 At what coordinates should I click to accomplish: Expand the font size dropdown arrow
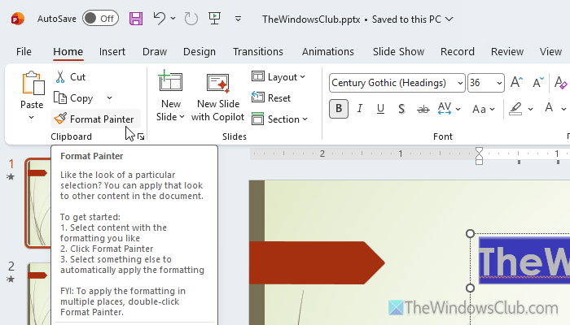click(x=499, y=83)
